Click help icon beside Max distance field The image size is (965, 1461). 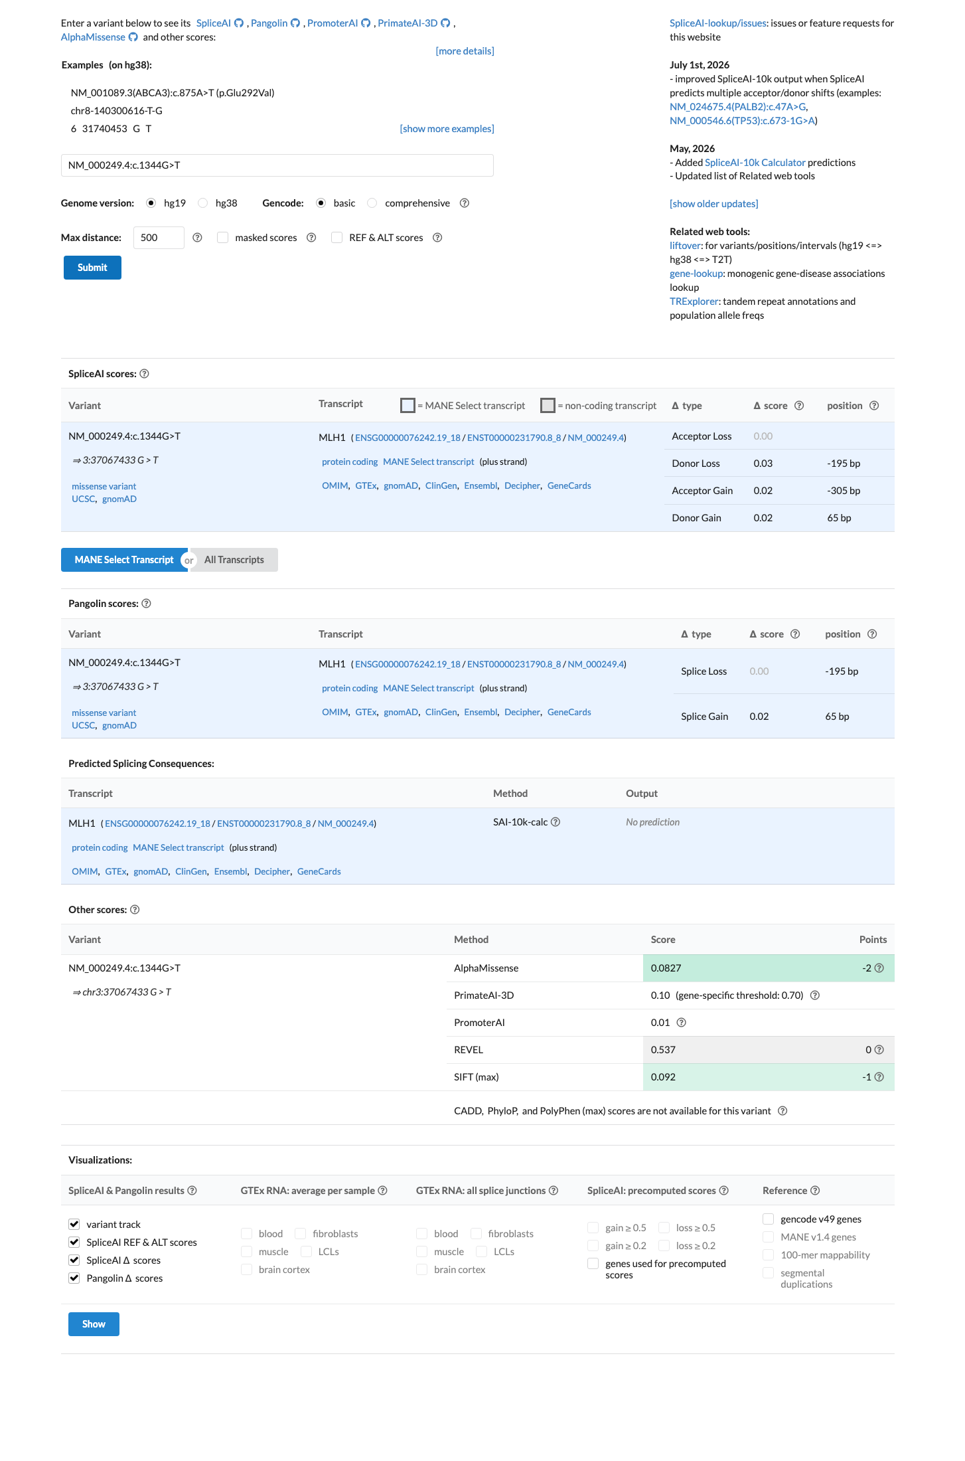pos(197,238)
